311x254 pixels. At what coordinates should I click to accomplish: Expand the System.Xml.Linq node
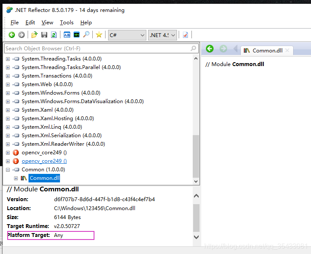[8, 127]
